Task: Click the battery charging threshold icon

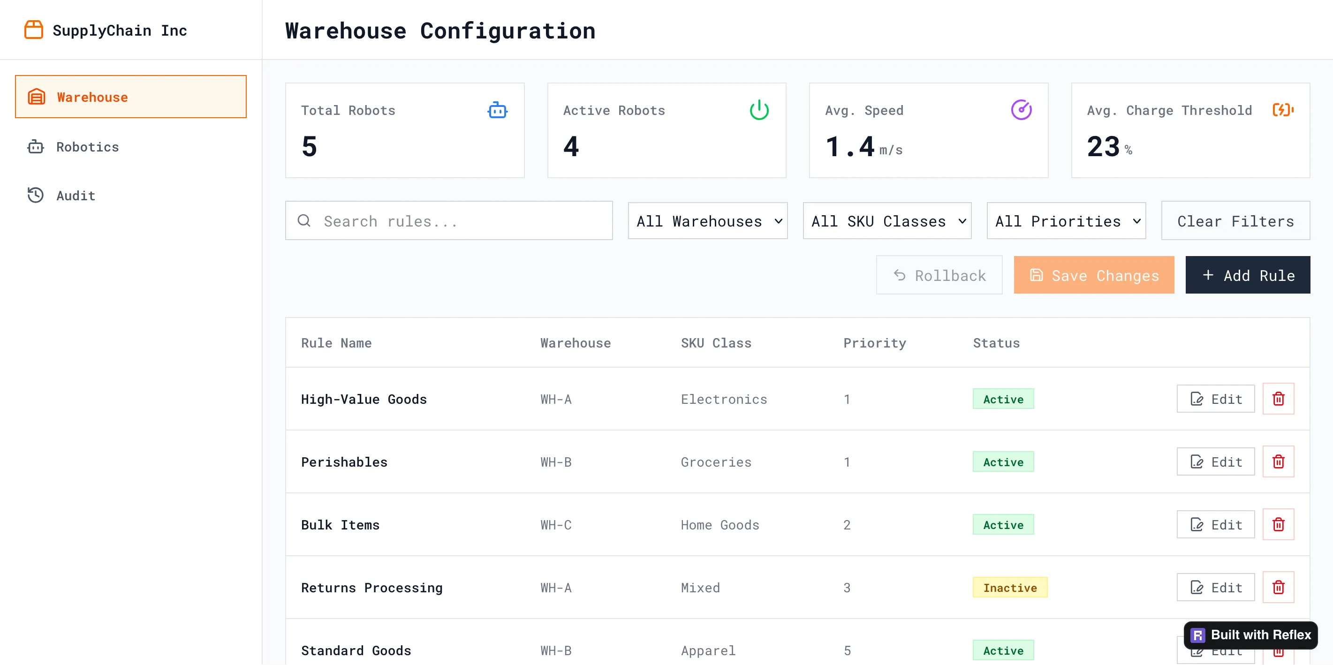Action: click(x=1282, y=110)
